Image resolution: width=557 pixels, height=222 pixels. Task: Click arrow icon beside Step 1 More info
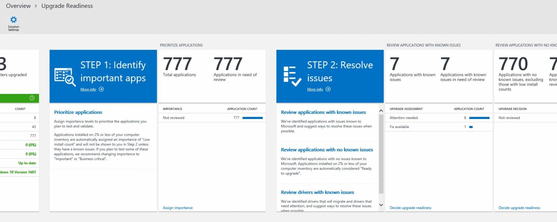click(x=101, y=89)
